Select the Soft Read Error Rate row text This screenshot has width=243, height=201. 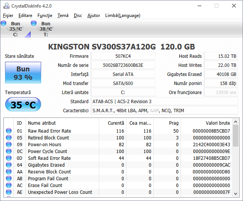point(49,158)
